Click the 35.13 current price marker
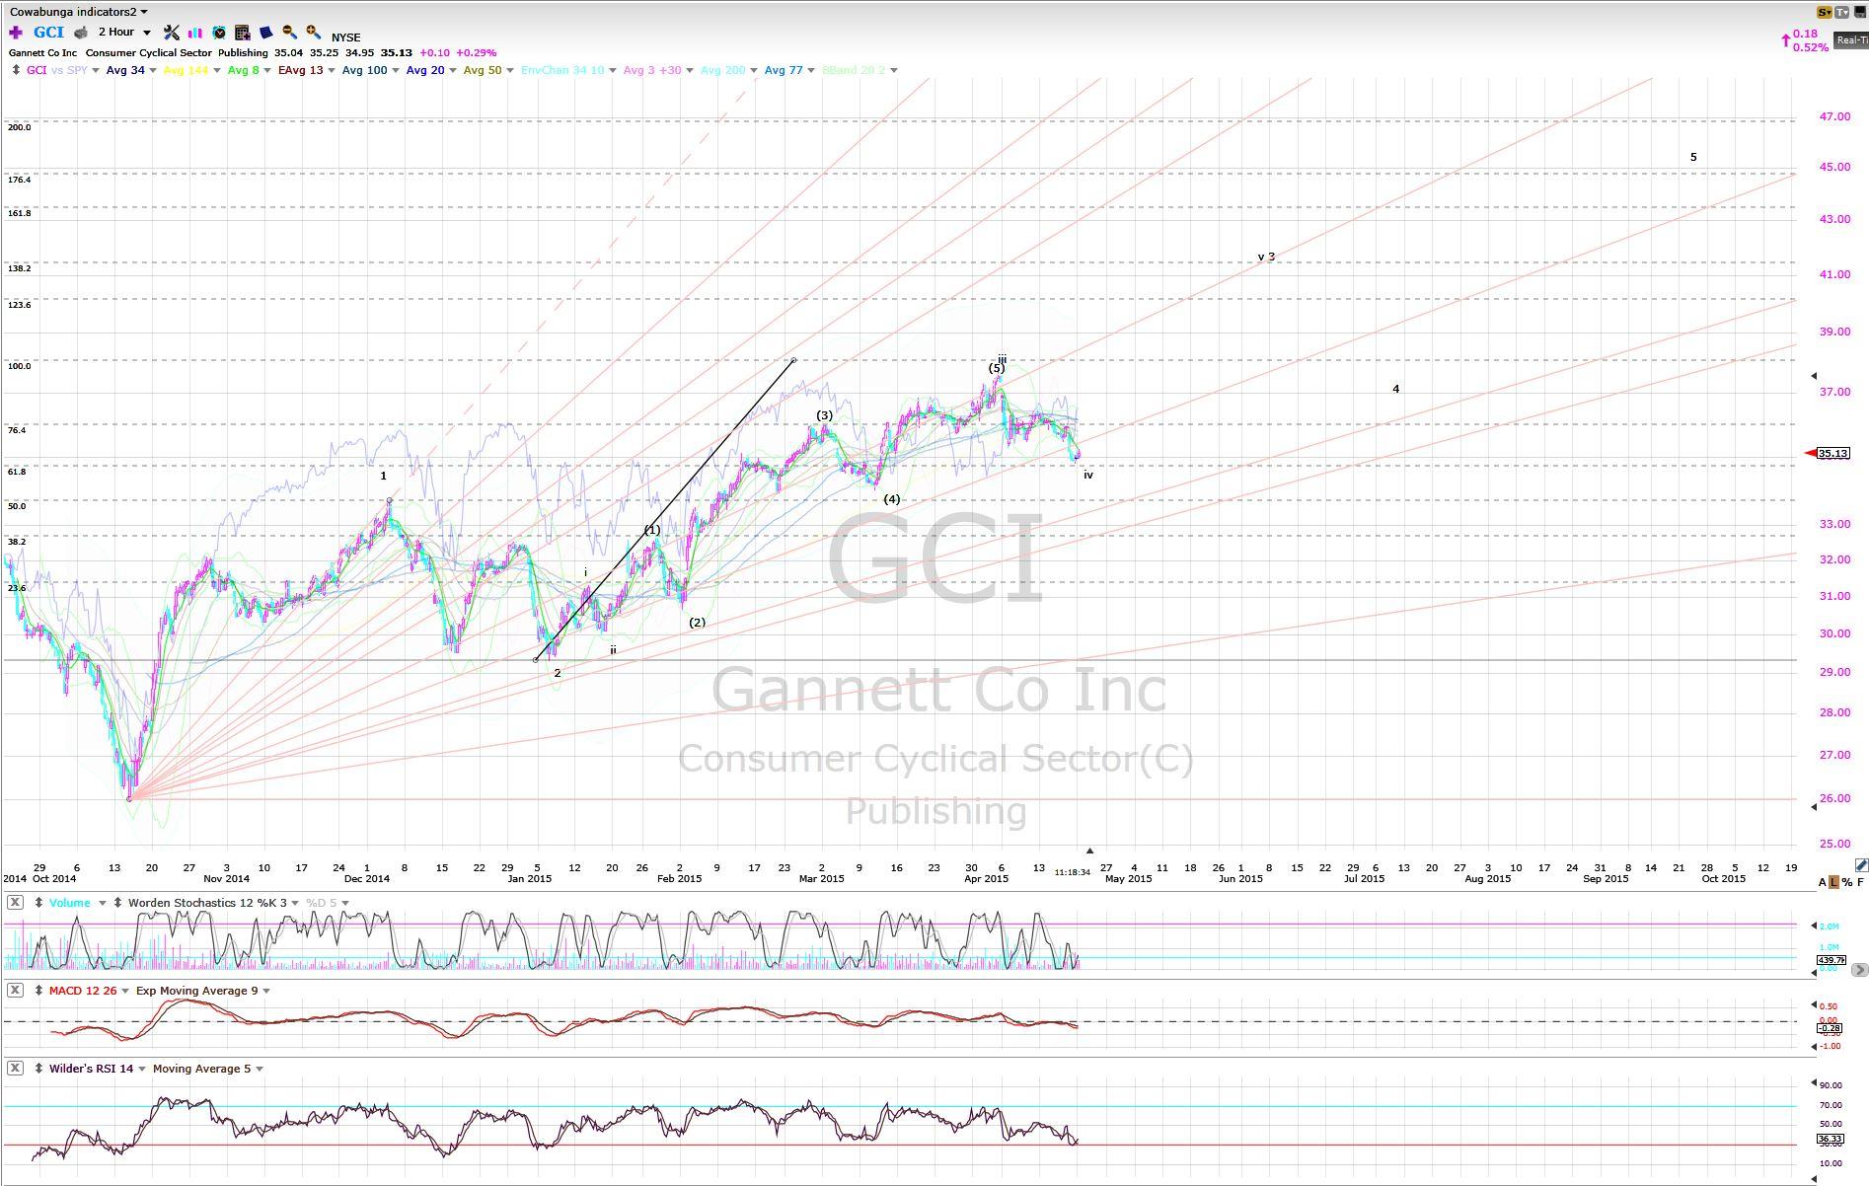 click(1832, 453)
